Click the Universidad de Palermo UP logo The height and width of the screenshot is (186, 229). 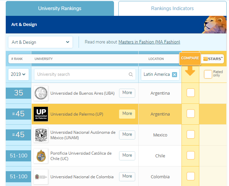click(x=41, y=114)
